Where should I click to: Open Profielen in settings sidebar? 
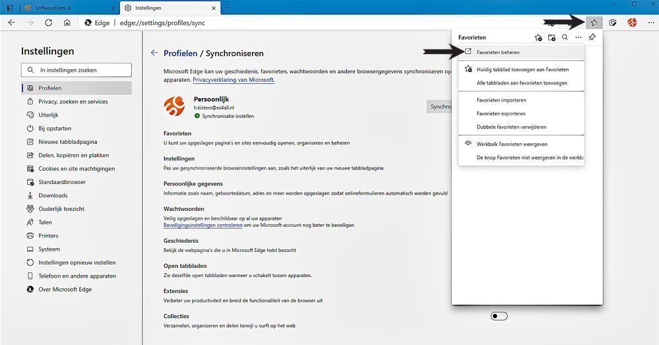pyautogui.click(x=77, y=88)
